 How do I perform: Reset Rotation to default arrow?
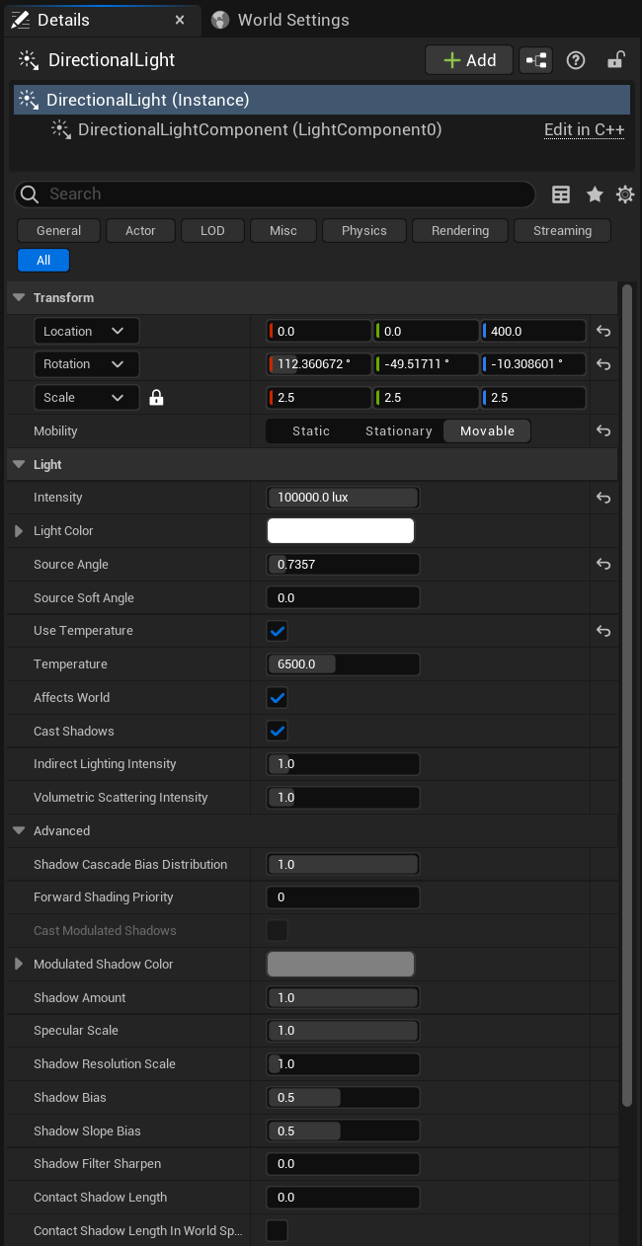pos(603,364)
